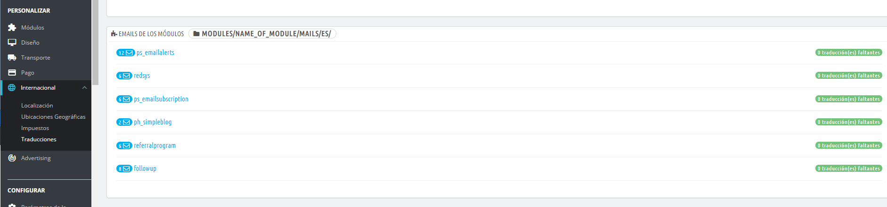Click the Diseño monitor icon
Image resolution: width=887 pixels, height=207 pixels.
click(x=12, y=43)
